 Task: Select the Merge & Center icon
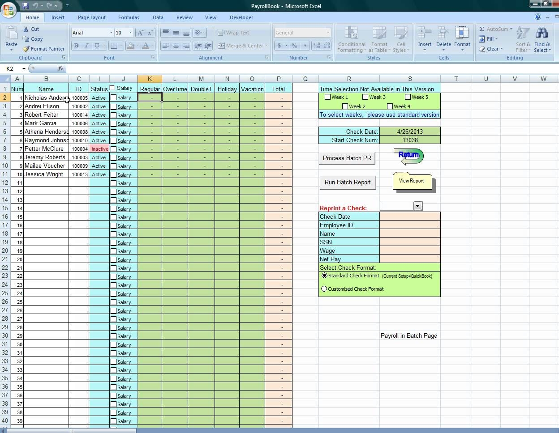[x=221, y=46]
